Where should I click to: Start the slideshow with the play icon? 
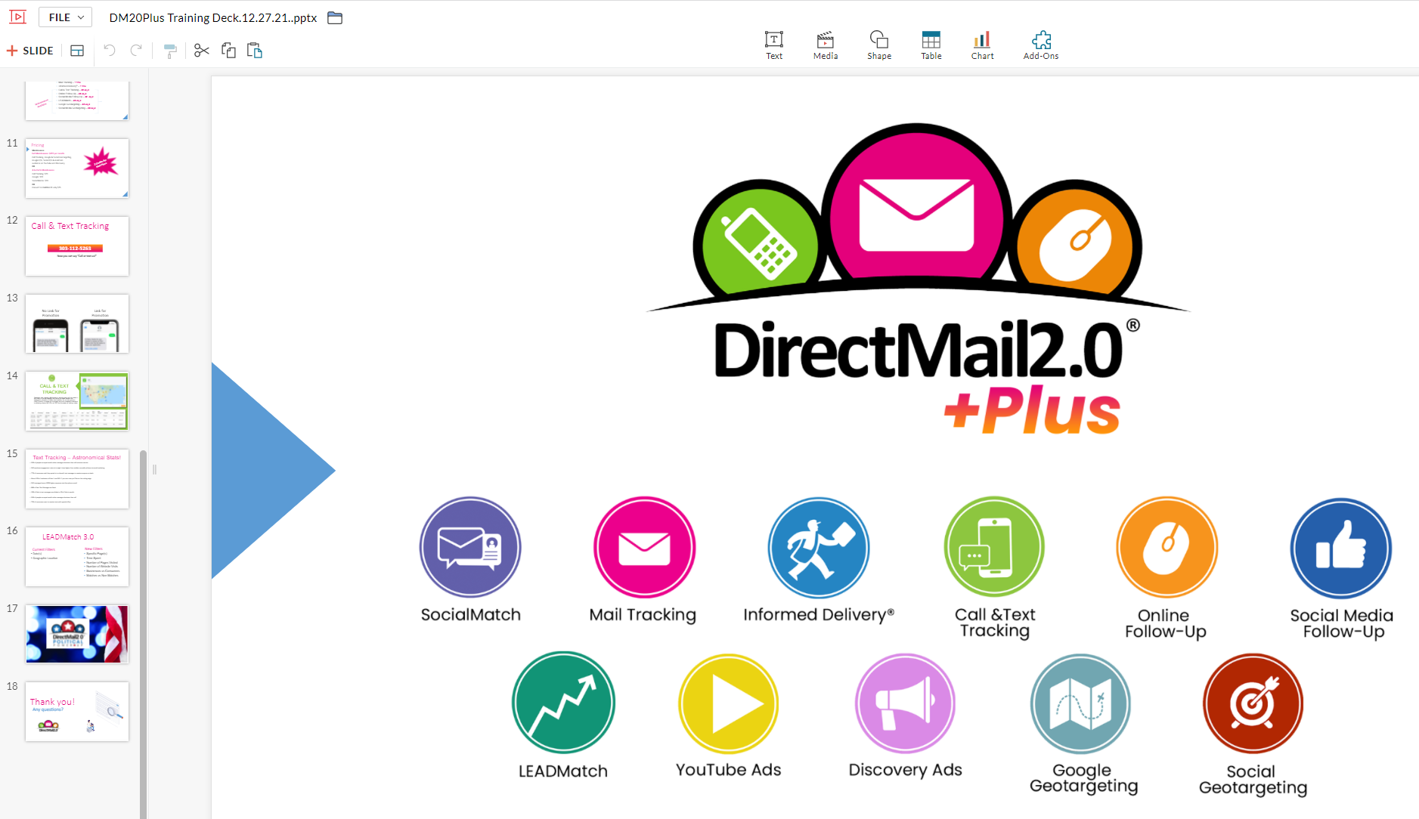17,17
